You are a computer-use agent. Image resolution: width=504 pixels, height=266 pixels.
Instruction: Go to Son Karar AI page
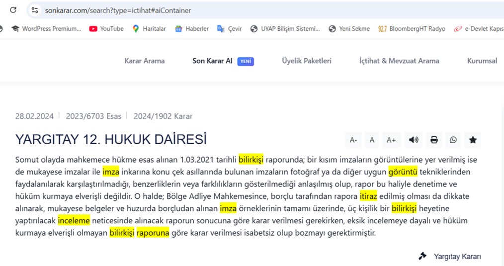coord(212,61)
